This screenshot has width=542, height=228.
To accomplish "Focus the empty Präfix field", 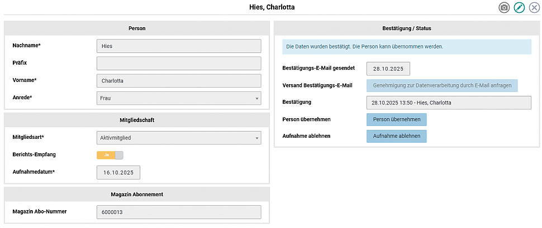I will [x=179, y=63].
